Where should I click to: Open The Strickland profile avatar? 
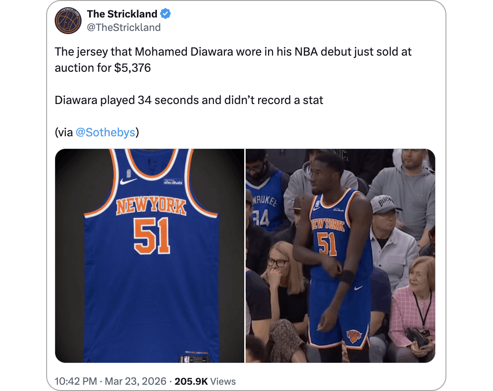pos(68,21)
